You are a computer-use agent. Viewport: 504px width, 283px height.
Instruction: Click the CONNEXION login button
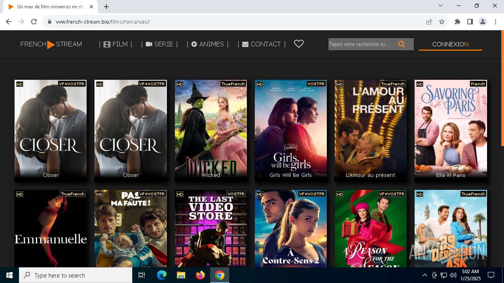pos(450,44)
